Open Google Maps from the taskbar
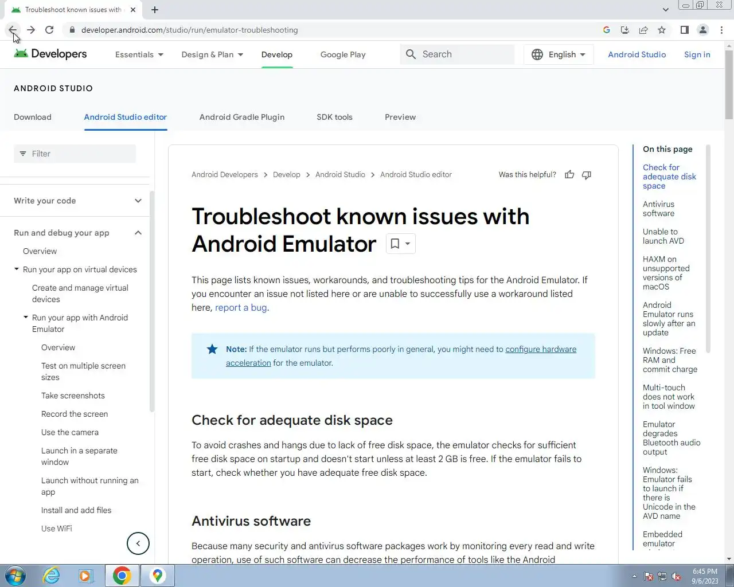This screenshot has width=734, height=587. pos(158,576)
